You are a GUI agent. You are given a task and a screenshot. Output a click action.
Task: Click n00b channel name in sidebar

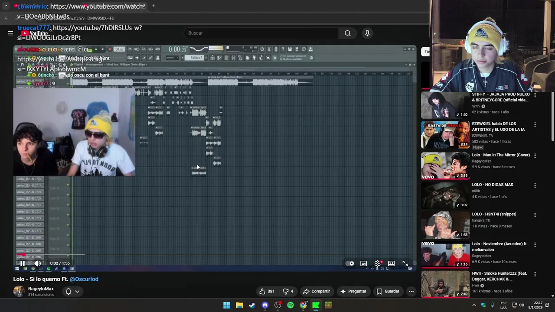click(x=476, y=191)
